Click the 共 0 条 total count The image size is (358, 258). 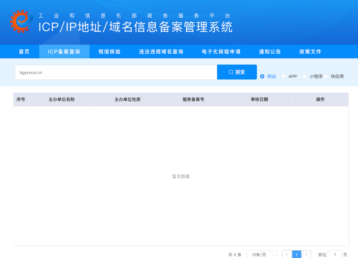235,255
